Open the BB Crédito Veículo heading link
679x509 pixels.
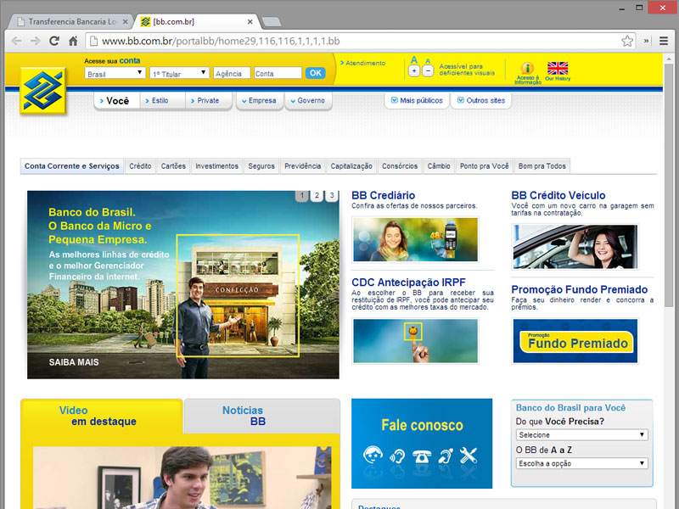[x=558, y=195]
